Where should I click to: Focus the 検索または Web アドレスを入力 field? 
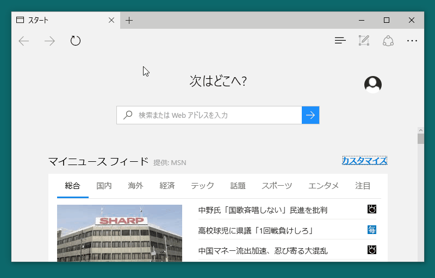click(x=209, y=115)
